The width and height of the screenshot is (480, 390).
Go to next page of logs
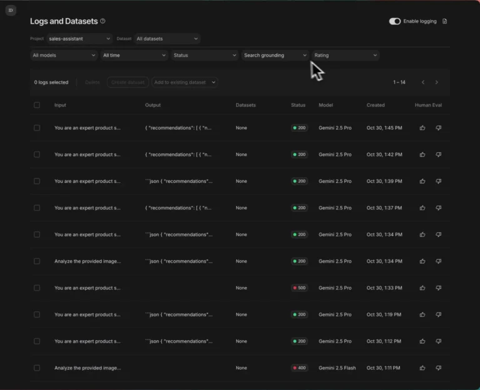pos(436,82)
